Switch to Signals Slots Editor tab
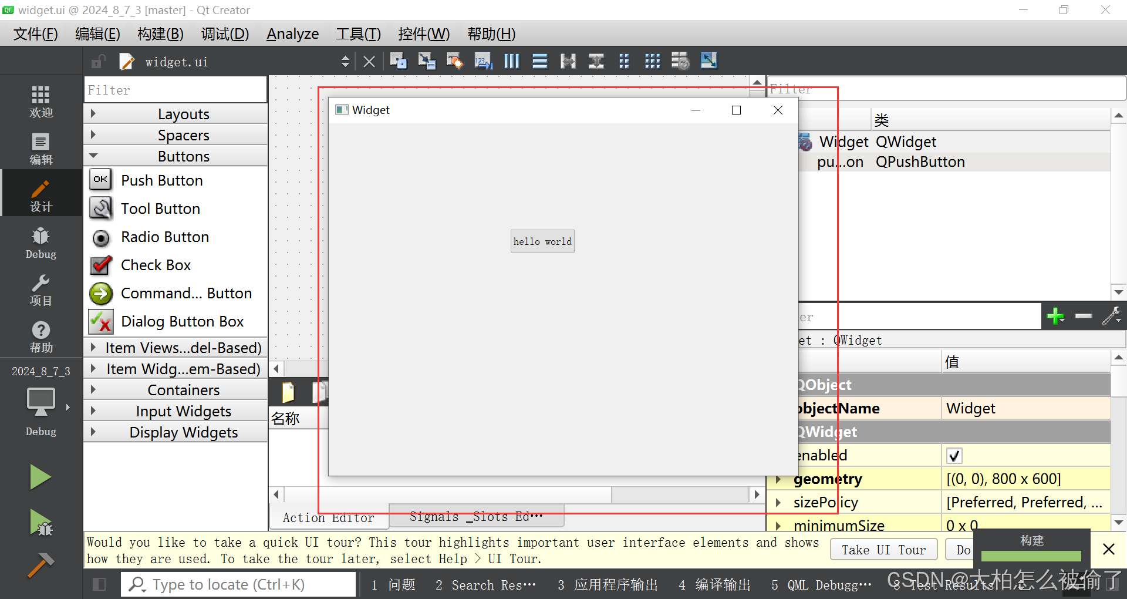 click(x=476, y=516)
